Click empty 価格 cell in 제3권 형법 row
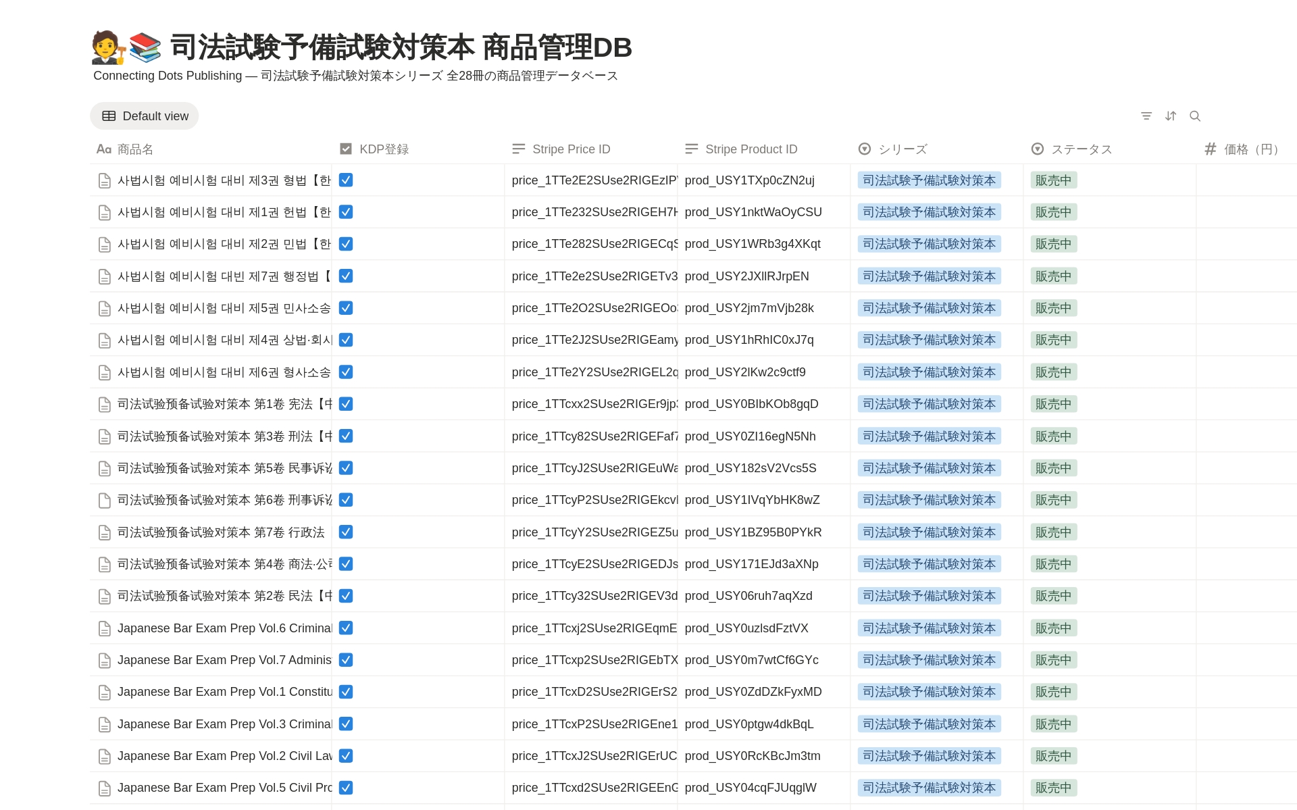The height and width of the screenshot is (810, 1297). point(1246,180)
